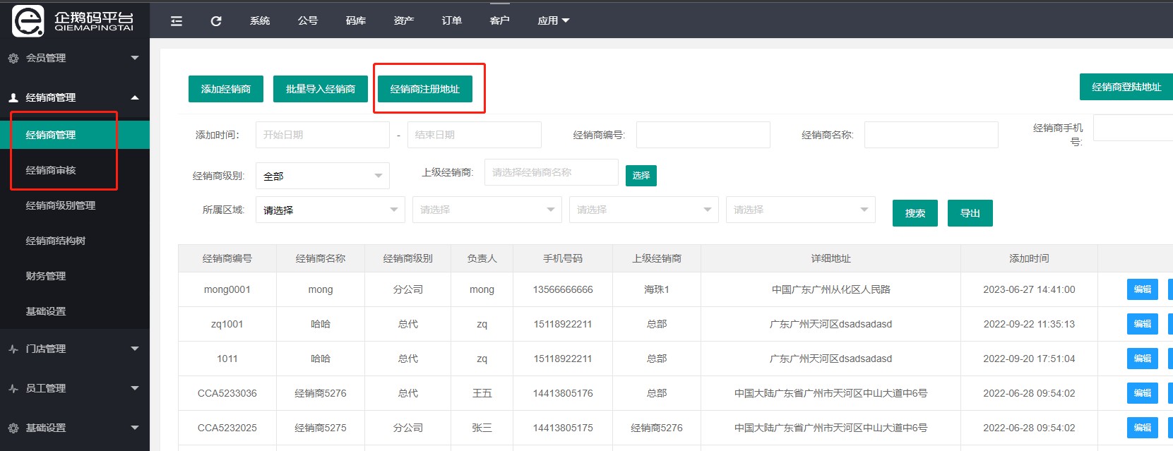Click the 王五 contact person cell

click(x=482, y=393)
